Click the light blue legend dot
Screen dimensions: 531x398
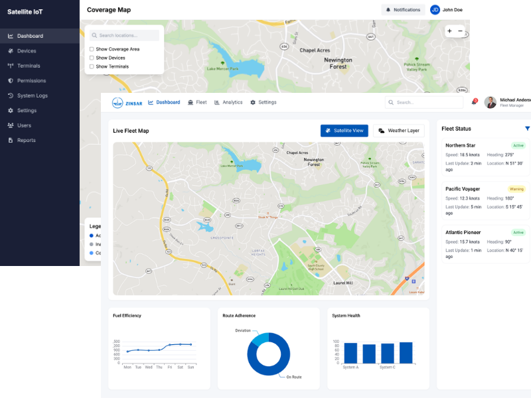pos(92,253)
